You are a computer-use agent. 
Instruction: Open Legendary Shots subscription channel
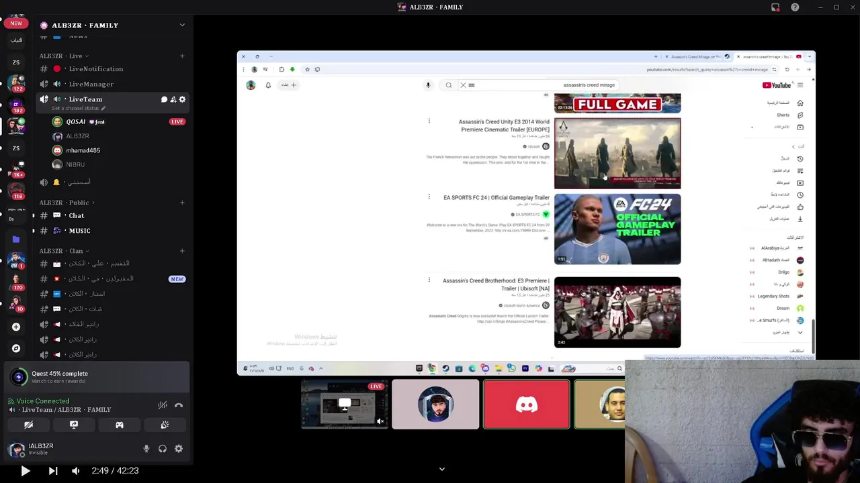click(x=777, y=296)
